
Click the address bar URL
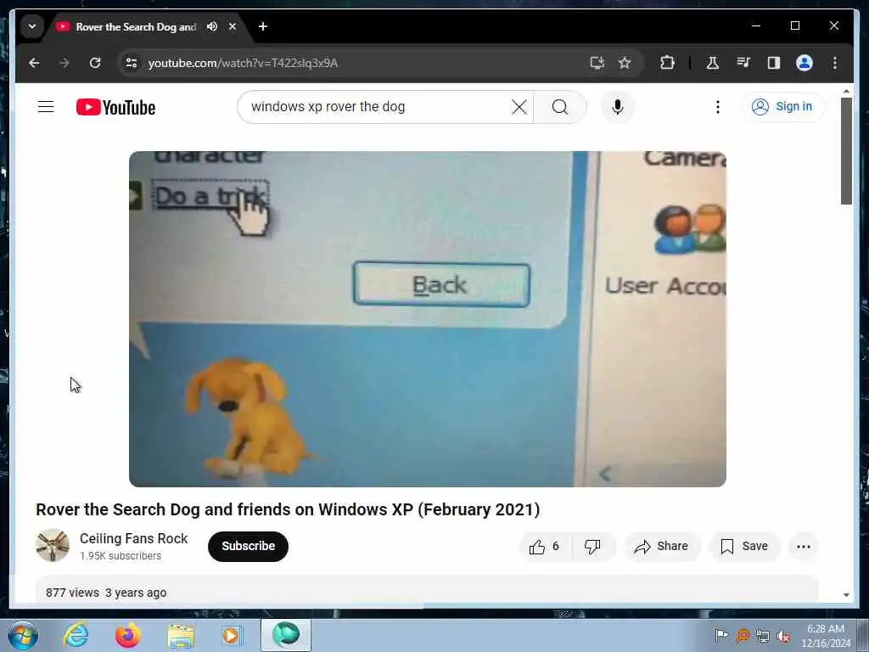coord(243,63)
